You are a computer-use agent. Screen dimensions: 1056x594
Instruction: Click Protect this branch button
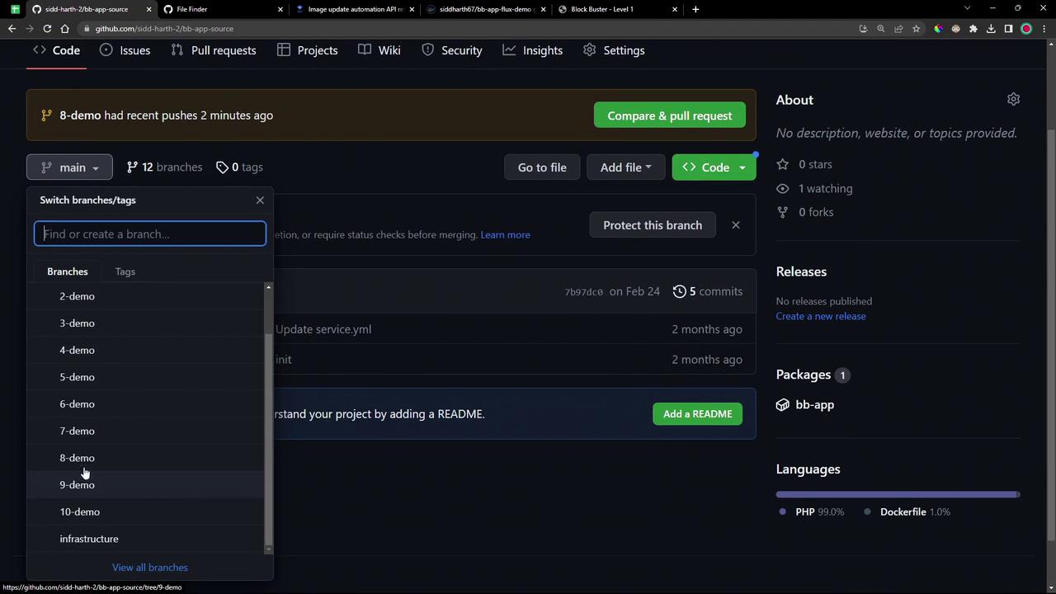[x=653, y=225]
